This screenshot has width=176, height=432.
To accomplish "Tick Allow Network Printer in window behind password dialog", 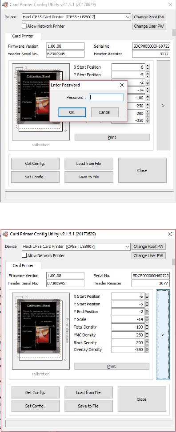I will pyautogui.click(x=24, y=26).
